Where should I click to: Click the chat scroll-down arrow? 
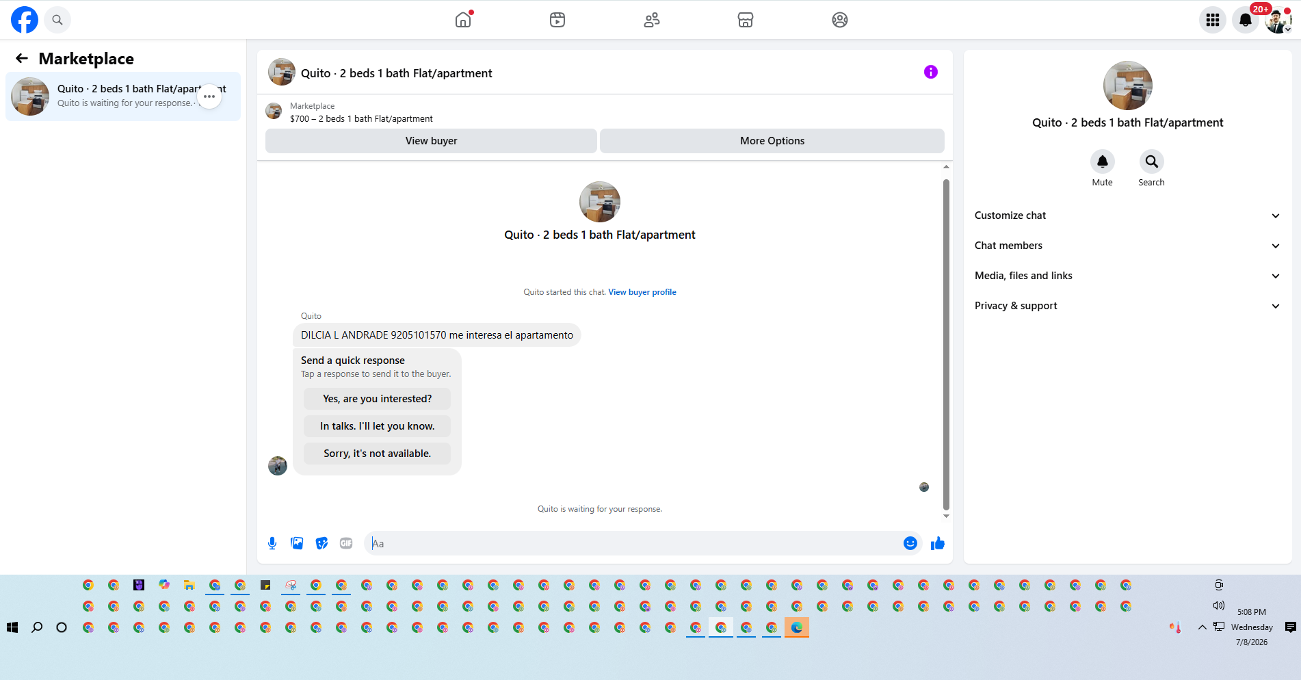coord(946,516)
